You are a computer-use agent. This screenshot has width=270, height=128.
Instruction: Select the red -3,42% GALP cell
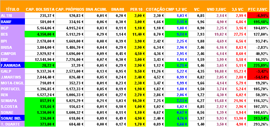pyautogui.click(x=258, y=71)
